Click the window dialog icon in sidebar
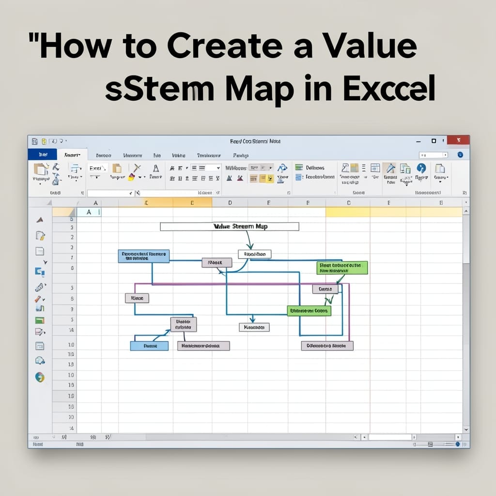The width and height of the screenshot is (496, 496). point(40,346)
